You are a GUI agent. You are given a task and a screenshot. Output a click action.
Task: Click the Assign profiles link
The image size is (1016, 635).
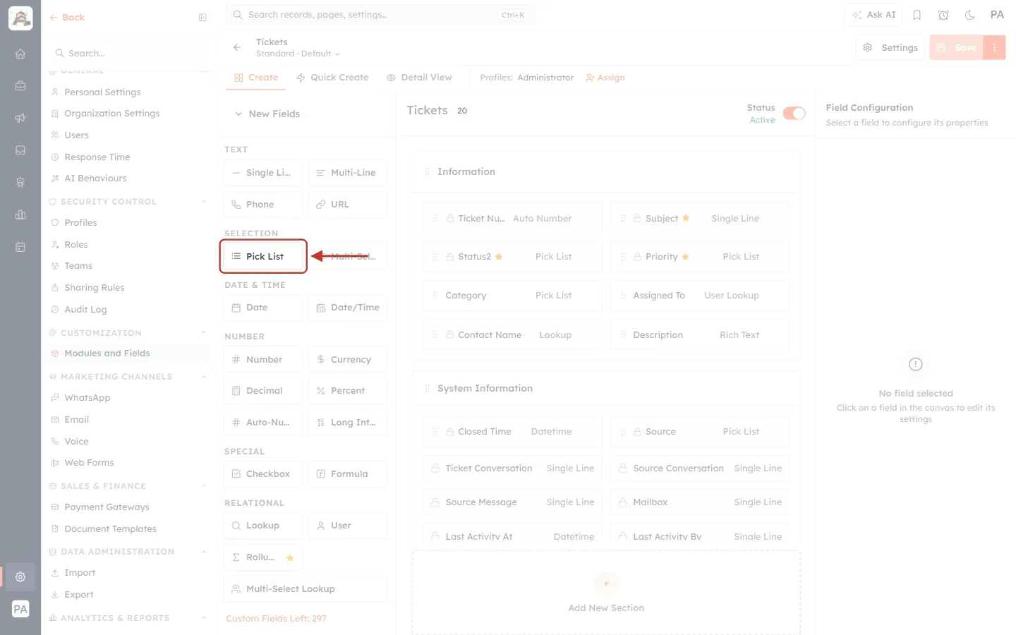605,78
